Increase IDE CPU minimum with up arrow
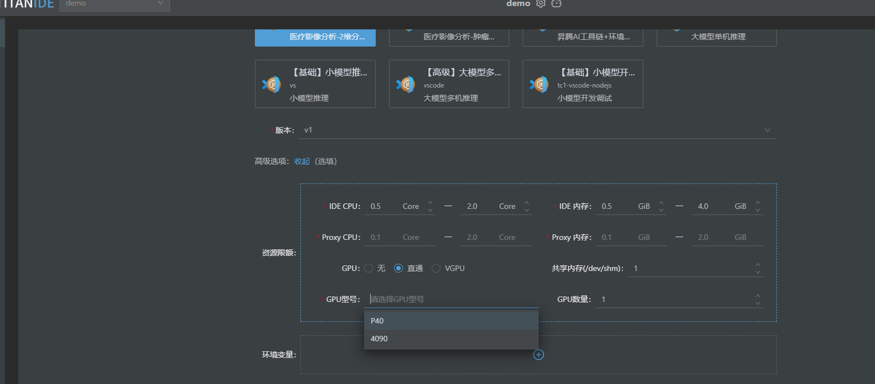The image size is (875, 384). coord(430,203)
